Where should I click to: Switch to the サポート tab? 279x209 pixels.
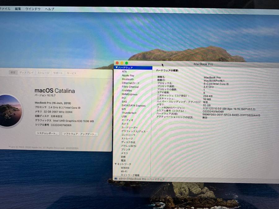(58, 73)
